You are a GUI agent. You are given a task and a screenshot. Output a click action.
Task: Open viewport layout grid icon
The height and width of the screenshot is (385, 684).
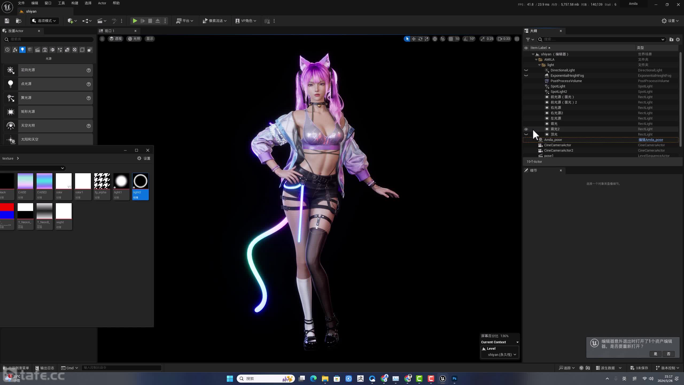click(x=517, y=39)
